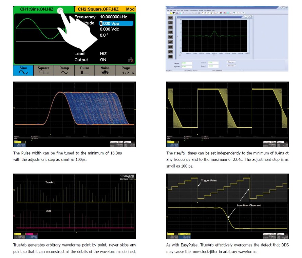
Task: Click the Save floppy disk toolbar icon
Action: pos(174,13)
